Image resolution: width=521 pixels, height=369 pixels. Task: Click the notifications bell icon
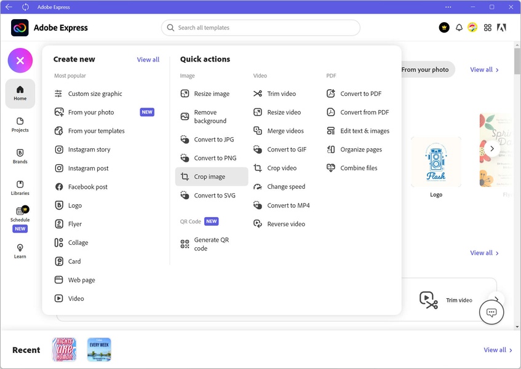[x=459, y=28]
